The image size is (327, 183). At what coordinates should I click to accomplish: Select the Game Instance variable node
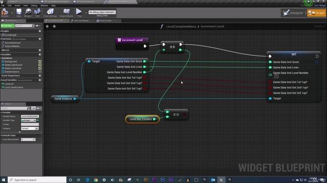coord(65,99)
